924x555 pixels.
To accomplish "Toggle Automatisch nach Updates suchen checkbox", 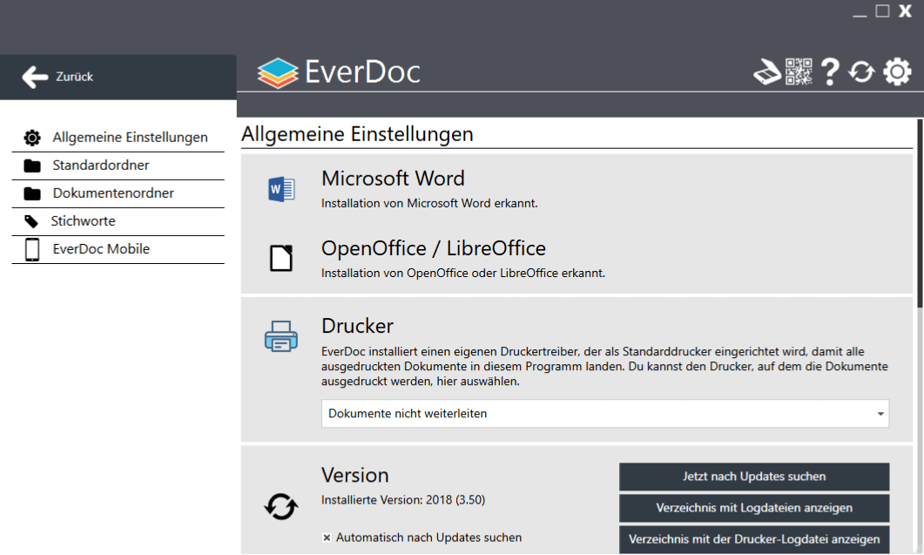I will coord(327,538).
